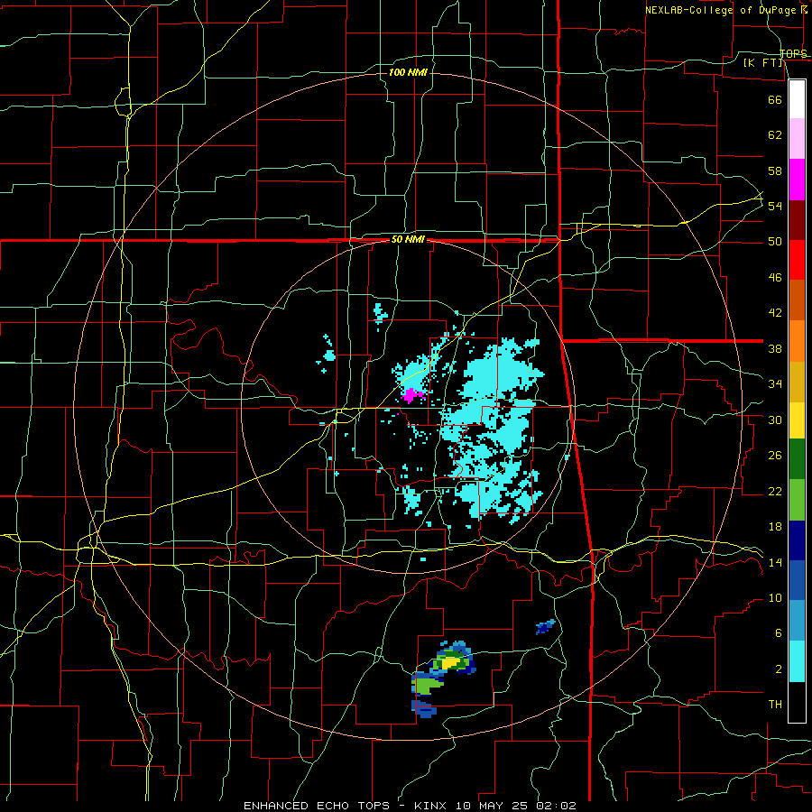Click the '10' legend value
The width and height of the screenshot is (812, 812).
tap(775, 598)
